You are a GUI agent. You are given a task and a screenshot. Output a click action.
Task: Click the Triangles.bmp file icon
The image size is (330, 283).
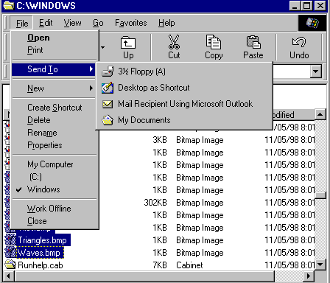coord(10,240)
